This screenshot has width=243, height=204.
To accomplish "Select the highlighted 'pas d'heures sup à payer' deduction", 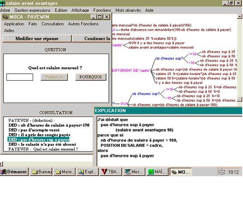I will tap(38, 139).
